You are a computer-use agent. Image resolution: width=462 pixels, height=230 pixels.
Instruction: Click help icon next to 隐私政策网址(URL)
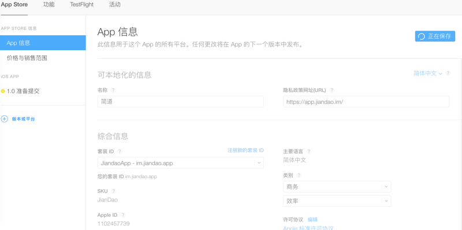click(x=331, y=91)
